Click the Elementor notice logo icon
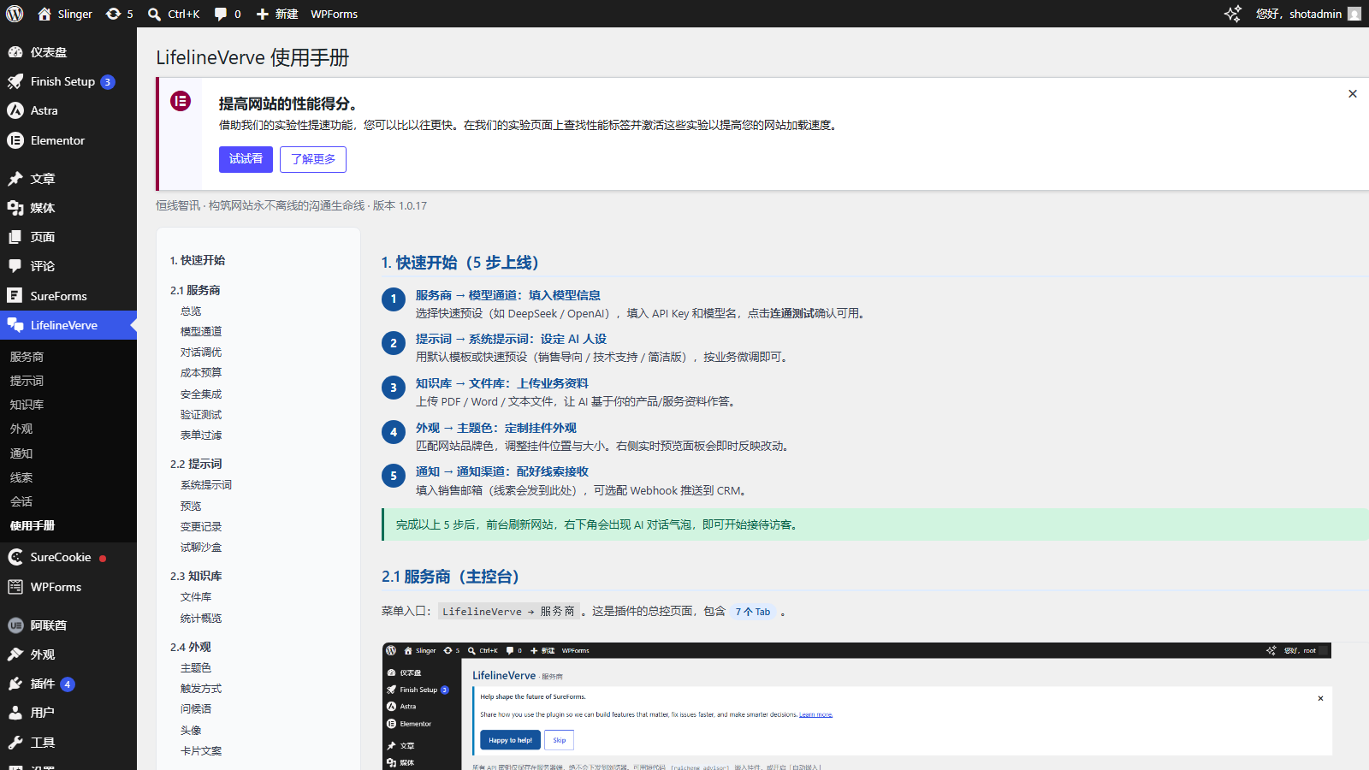 [x=181, y=101]
